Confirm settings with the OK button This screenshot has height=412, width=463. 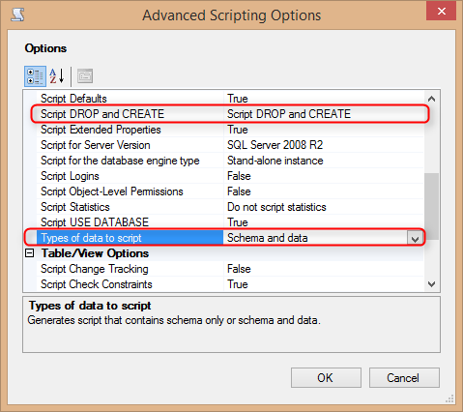pos(326,377)
